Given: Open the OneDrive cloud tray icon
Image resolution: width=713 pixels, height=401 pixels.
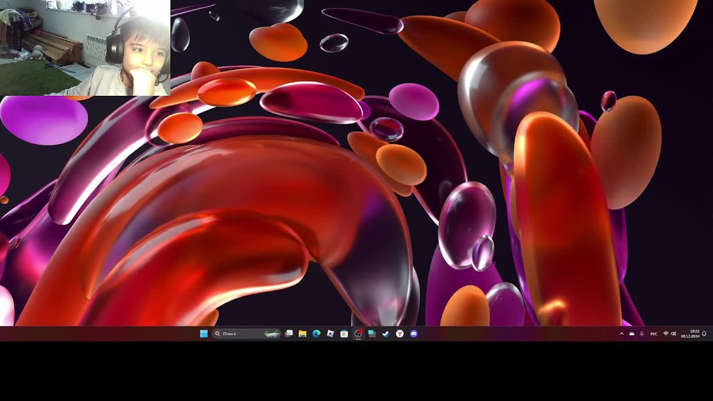Looking at the screenshot, I should [x=632, y=334].
